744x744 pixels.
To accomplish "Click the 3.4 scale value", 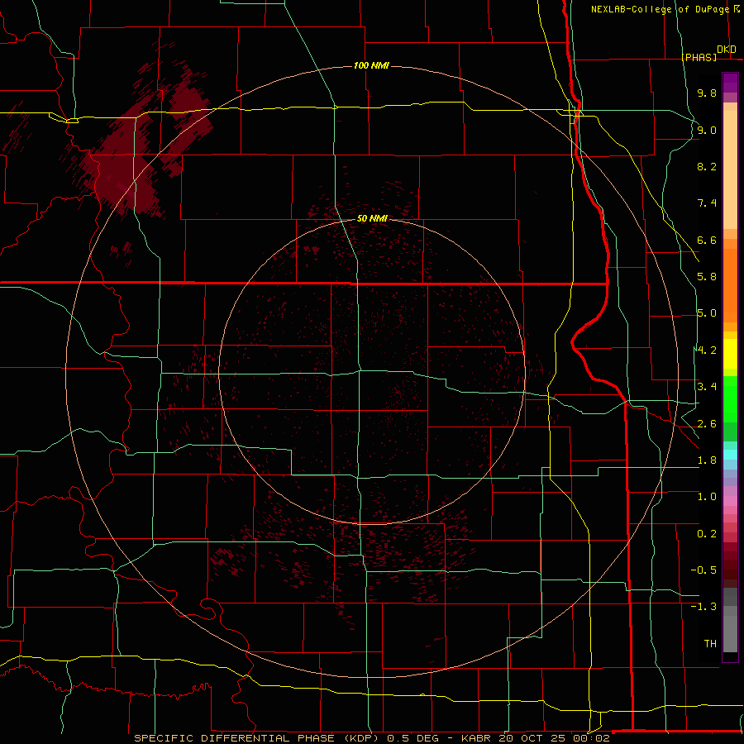I will 707,387.
